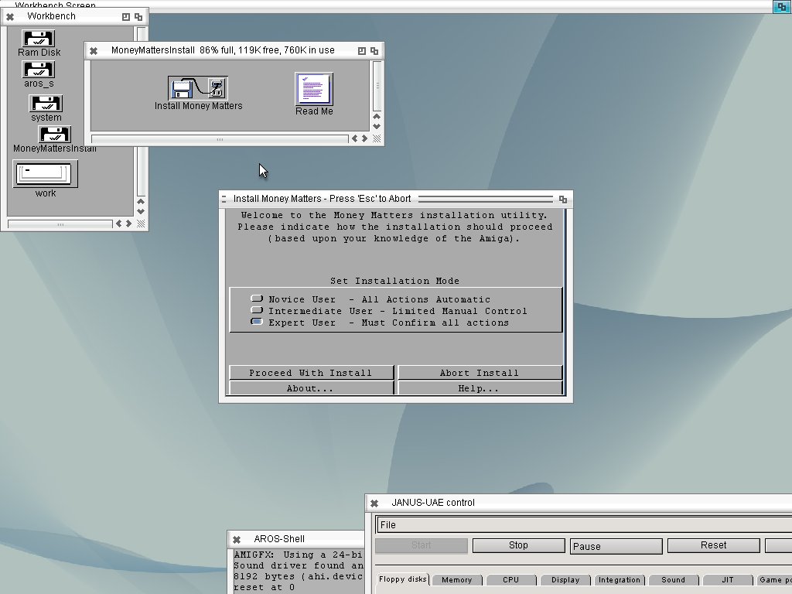Click Proceed With Install button
The image size is (792, 594).
point(311,373)
